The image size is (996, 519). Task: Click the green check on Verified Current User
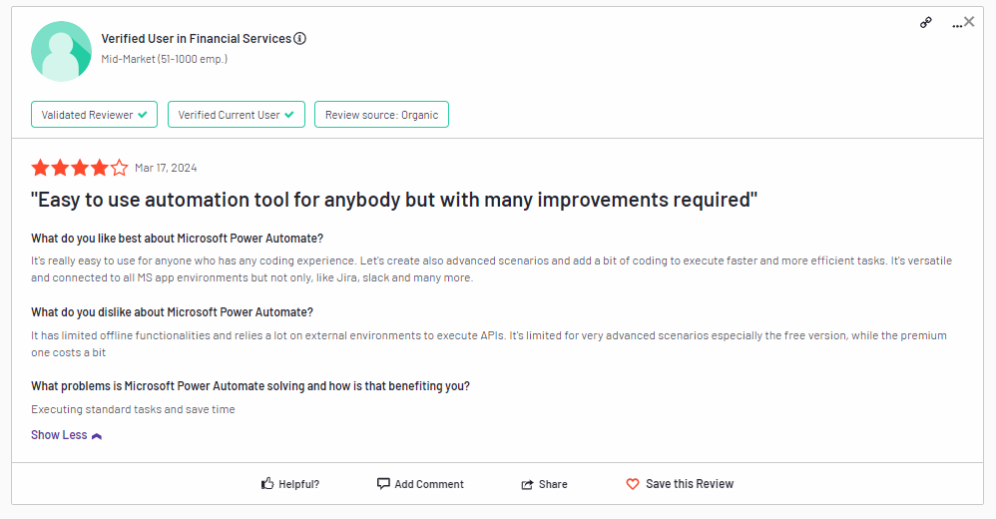click(289, 115)
